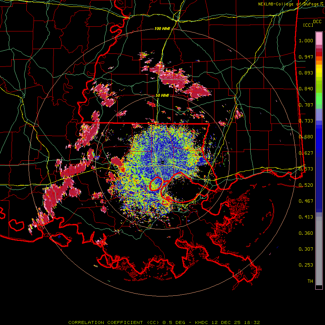325x325 pixels.
Task: Click the 0.520 color scale value
Action: click(306, 185)
